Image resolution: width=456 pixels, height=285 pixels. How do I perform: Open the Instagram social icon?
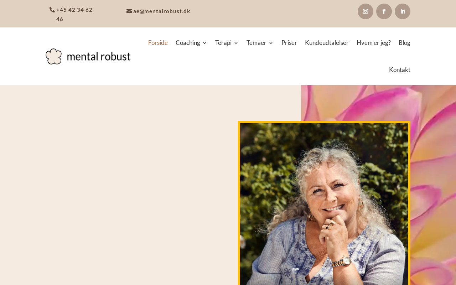tap(366, 11)
